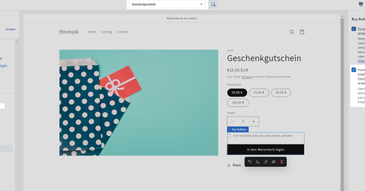Open the tfmmaik store logo link
This screenshot has width=365, height=191.
[69, 32]
